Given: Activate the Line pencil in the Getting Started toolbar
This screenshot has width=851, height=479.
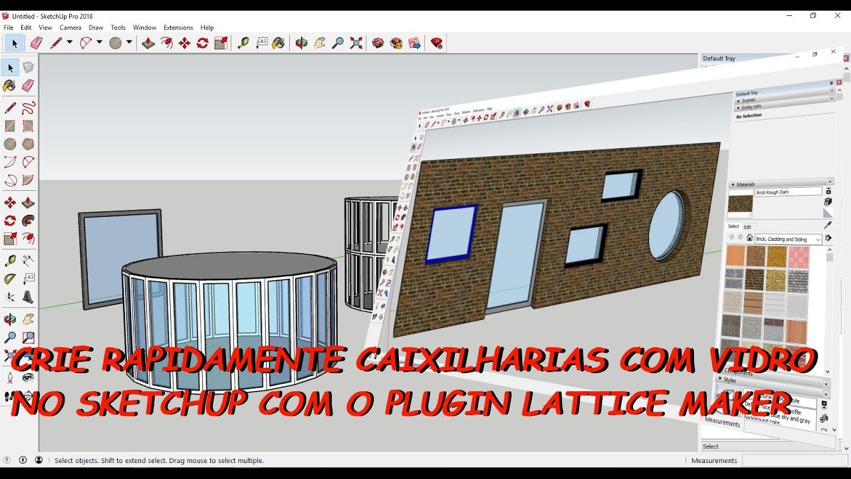Looking at the screenshot, I should pos(56,43).
